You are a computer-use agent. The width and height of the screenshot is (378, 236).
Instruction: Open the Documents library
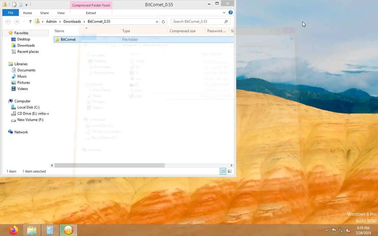click(x=26, y=70)
